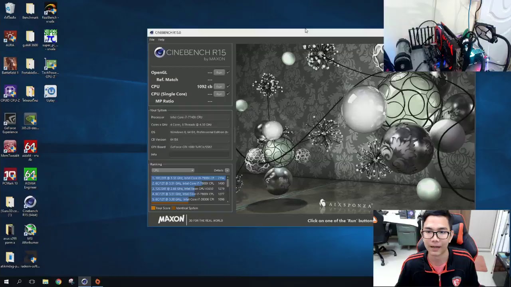The image size is (511, 287).
Task: Launch the super_pi desktop shortcut
Action: [50, 40]
